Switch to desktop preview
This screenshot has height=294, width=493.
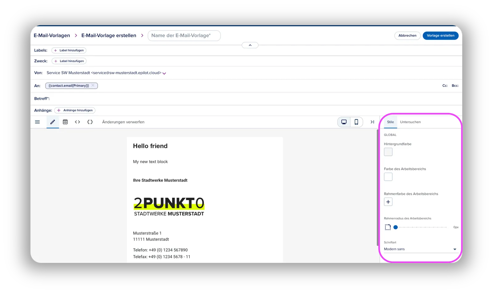344,122
